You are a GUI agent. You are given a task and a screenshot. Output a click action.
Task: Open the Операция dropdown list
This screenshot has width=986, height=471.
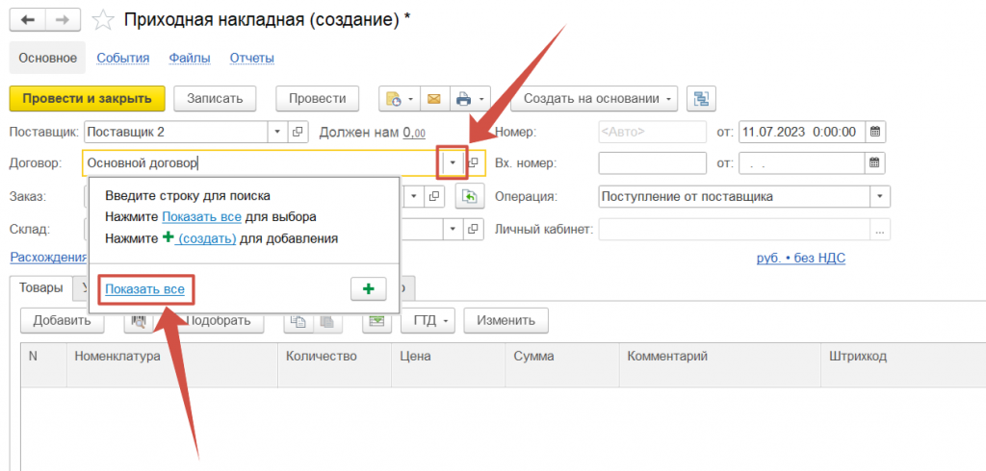880,196
